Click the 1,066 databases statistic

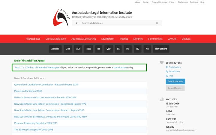[x=169, y=111]
